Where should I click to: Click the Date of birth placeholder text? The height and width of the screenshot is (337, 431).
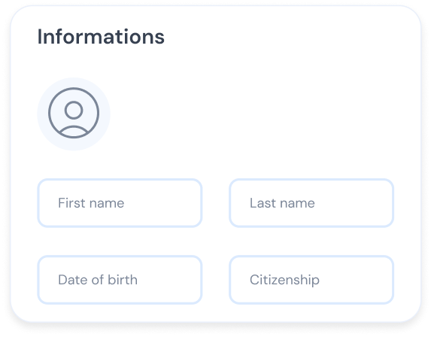click(x=98, y=280)
